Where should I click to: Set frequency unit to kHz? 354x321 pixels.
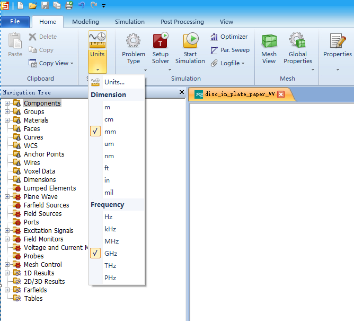pos(117,229)
